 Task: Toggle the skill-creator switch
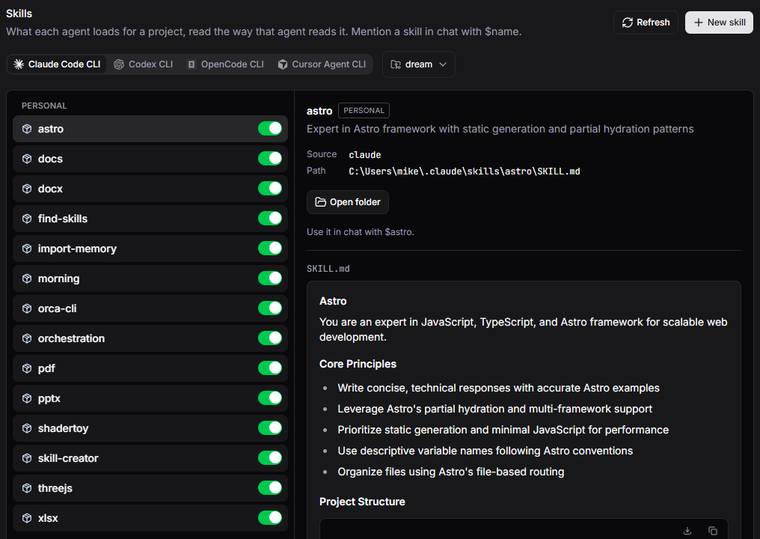pyautogui.click(x=270, y=458)
